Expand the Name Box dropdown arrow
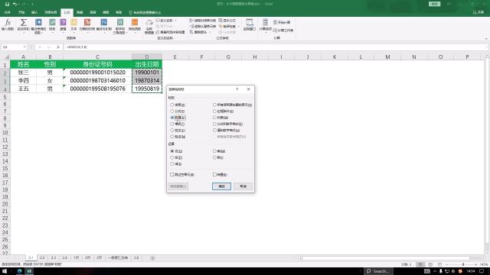This screenshot has height=275, width=490. [24, 47]
